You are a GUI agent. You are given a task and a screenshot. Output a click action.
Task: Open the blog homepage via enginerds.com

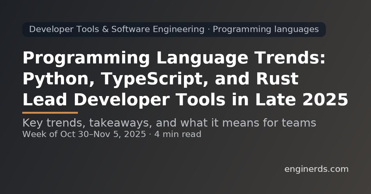tap(316, 168)
